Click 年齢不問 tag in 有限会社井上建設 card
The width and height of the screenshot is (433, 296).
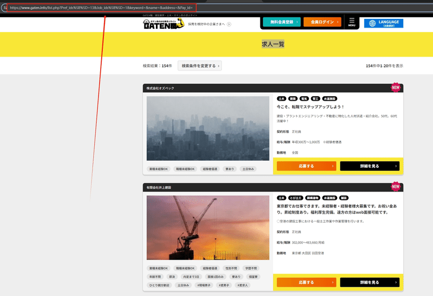click(x=155, y=277)
